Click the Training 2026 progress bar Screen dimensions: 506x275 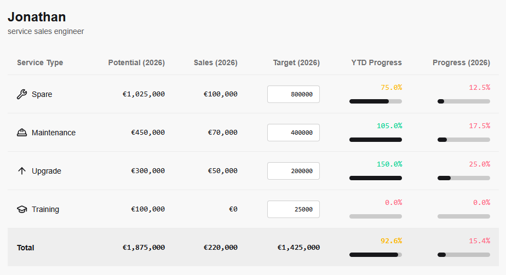coord(464,216)
